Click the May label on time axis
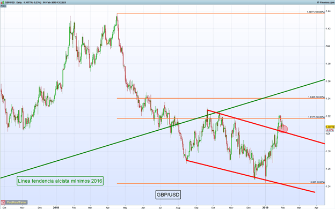 125,207
